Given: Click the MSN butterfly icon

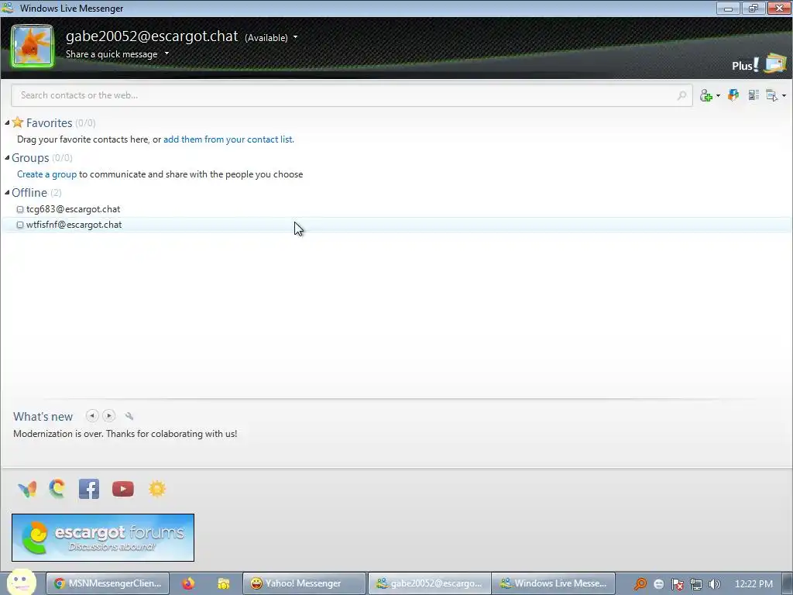Looking at the screenshot, I should 27,489.
